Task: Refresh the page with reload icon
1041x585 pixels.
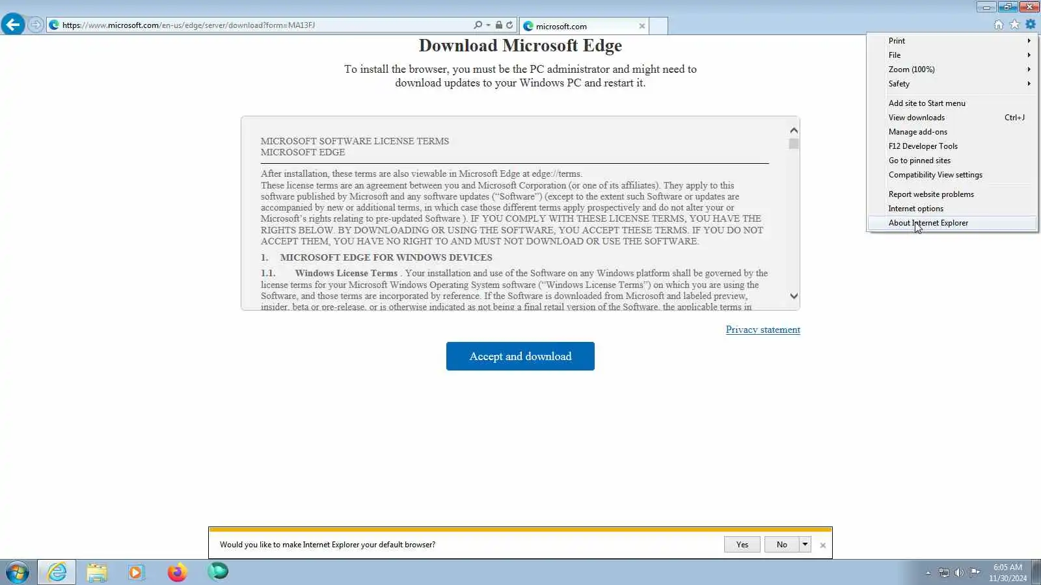Action: pyautogui.click(x=509, y=25)
